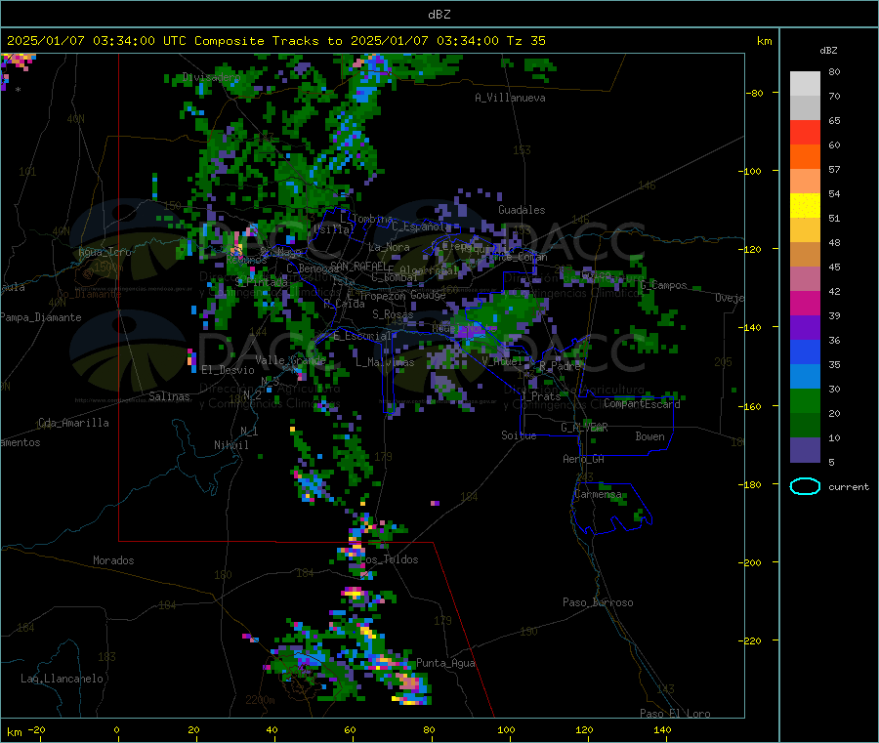The width and height of the screenshot is (879, 743).
Task: Click the 'R_Padre' location label
Action: (x=560, y=366)
